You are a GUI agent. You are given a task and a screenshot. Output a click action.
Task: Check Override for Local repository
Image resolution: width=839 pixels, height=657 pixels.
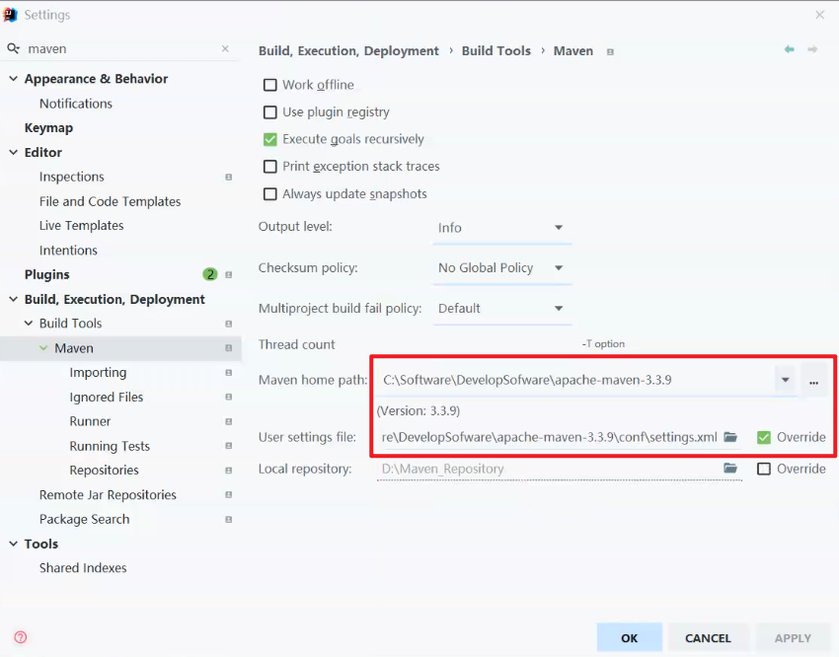[x=764, y=469]
